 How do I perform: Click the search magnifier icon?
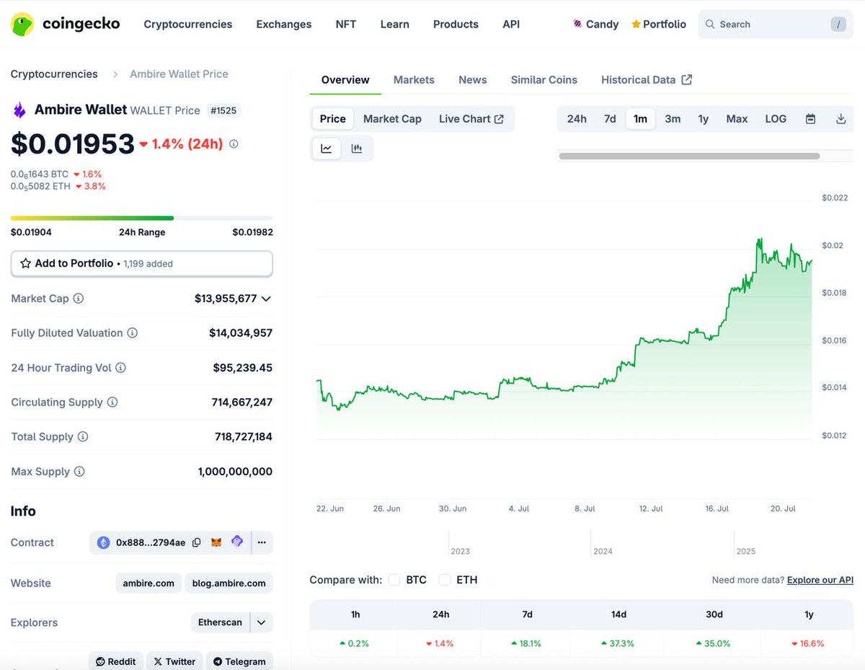[710, 24]
